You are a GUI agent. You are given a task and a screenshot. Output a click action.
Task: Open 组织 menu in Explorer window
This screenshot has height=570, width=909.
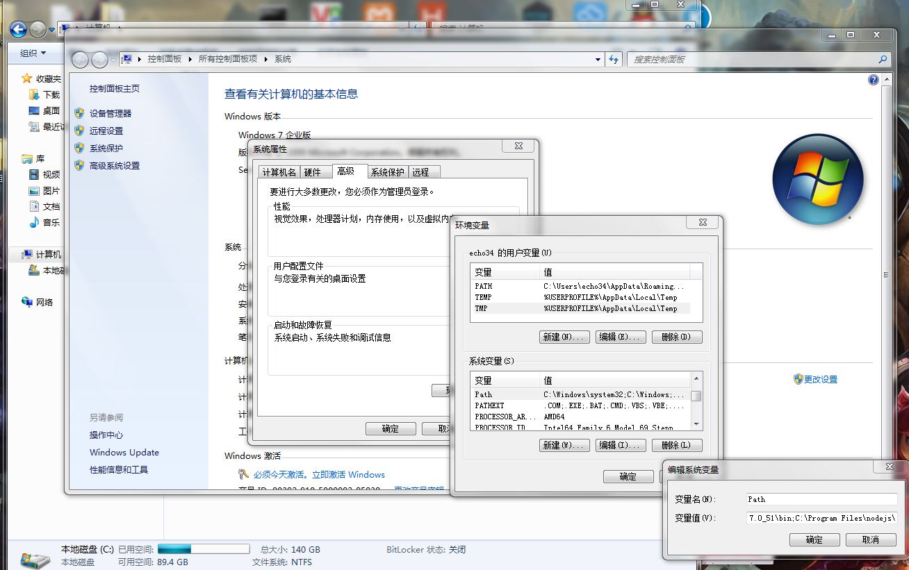[33, 53]
